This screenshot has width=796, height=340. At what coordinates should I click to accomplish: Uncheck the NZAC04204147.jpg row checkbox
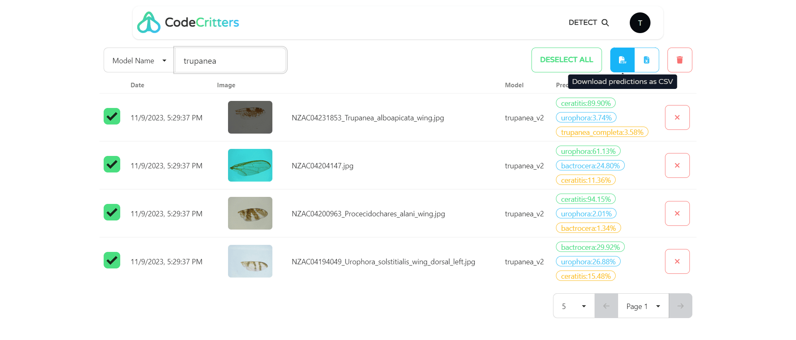[x=112, y=165]
